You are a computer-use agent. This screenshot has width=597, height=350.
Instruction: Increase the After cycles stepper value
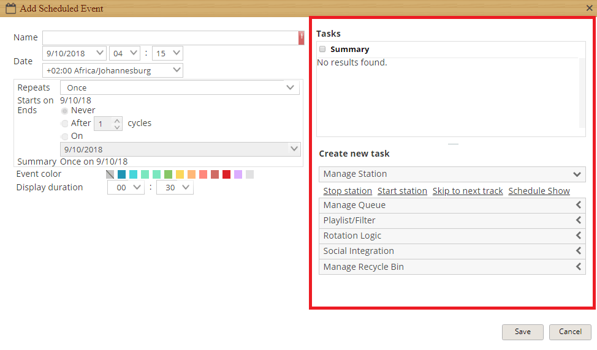point(117,121)
